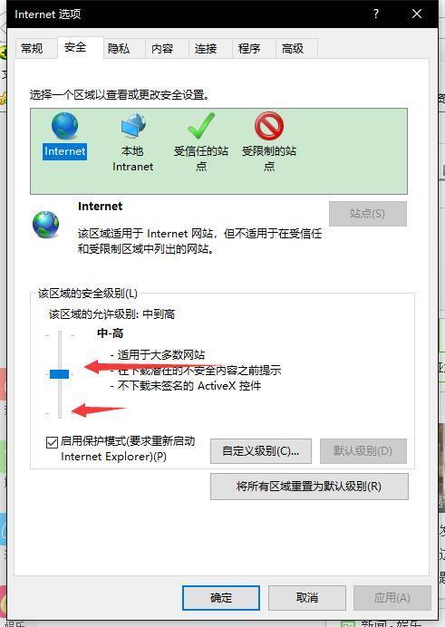Switch to the 常规 tab
The width and height of the screenshot is (445, 627).
tap(32, 49)
